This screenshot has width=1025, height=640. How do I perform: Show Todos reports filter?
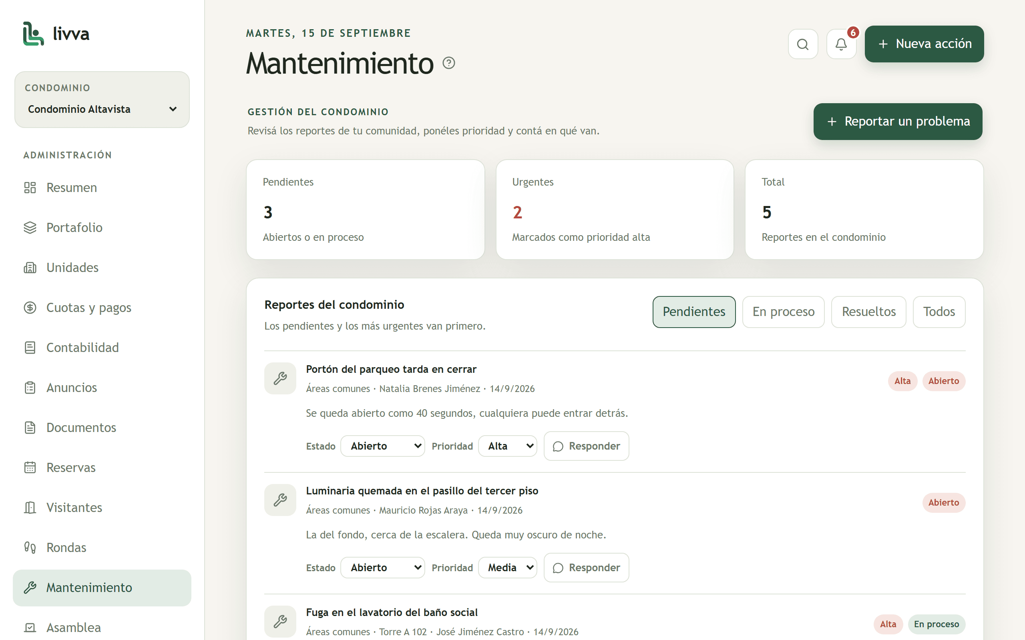939,312
